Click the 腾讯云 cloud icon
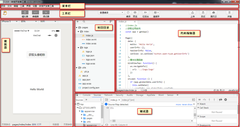240x127 pixels. pyautogui.click(x=214, y=13)
